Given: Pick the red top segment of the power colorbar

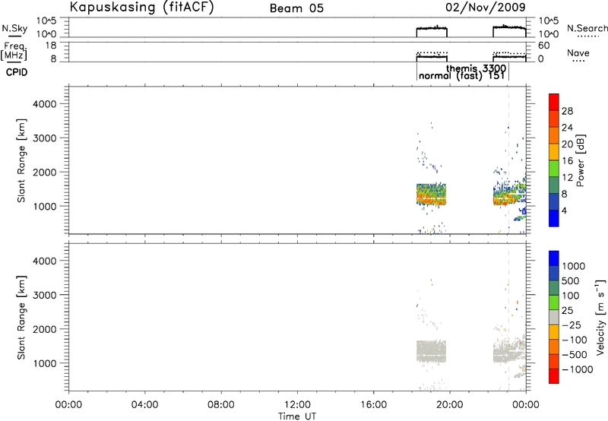Looking at the screenshot, I should pos(554,103).
